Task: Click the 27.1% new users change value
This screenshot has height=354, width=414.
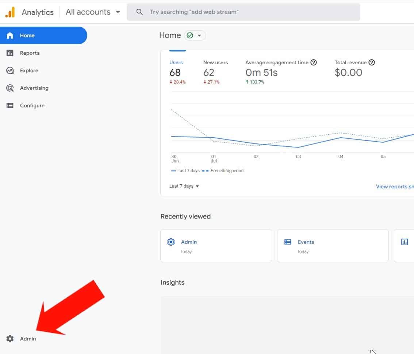Action: coord(211,82)
